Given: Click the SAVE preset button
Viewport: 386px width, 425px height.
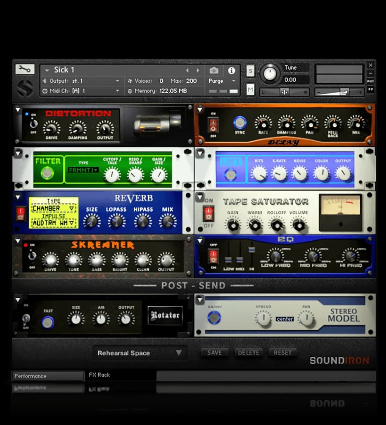Looking at the screenshot, I should pyautogui.click(x=214, y=352).
